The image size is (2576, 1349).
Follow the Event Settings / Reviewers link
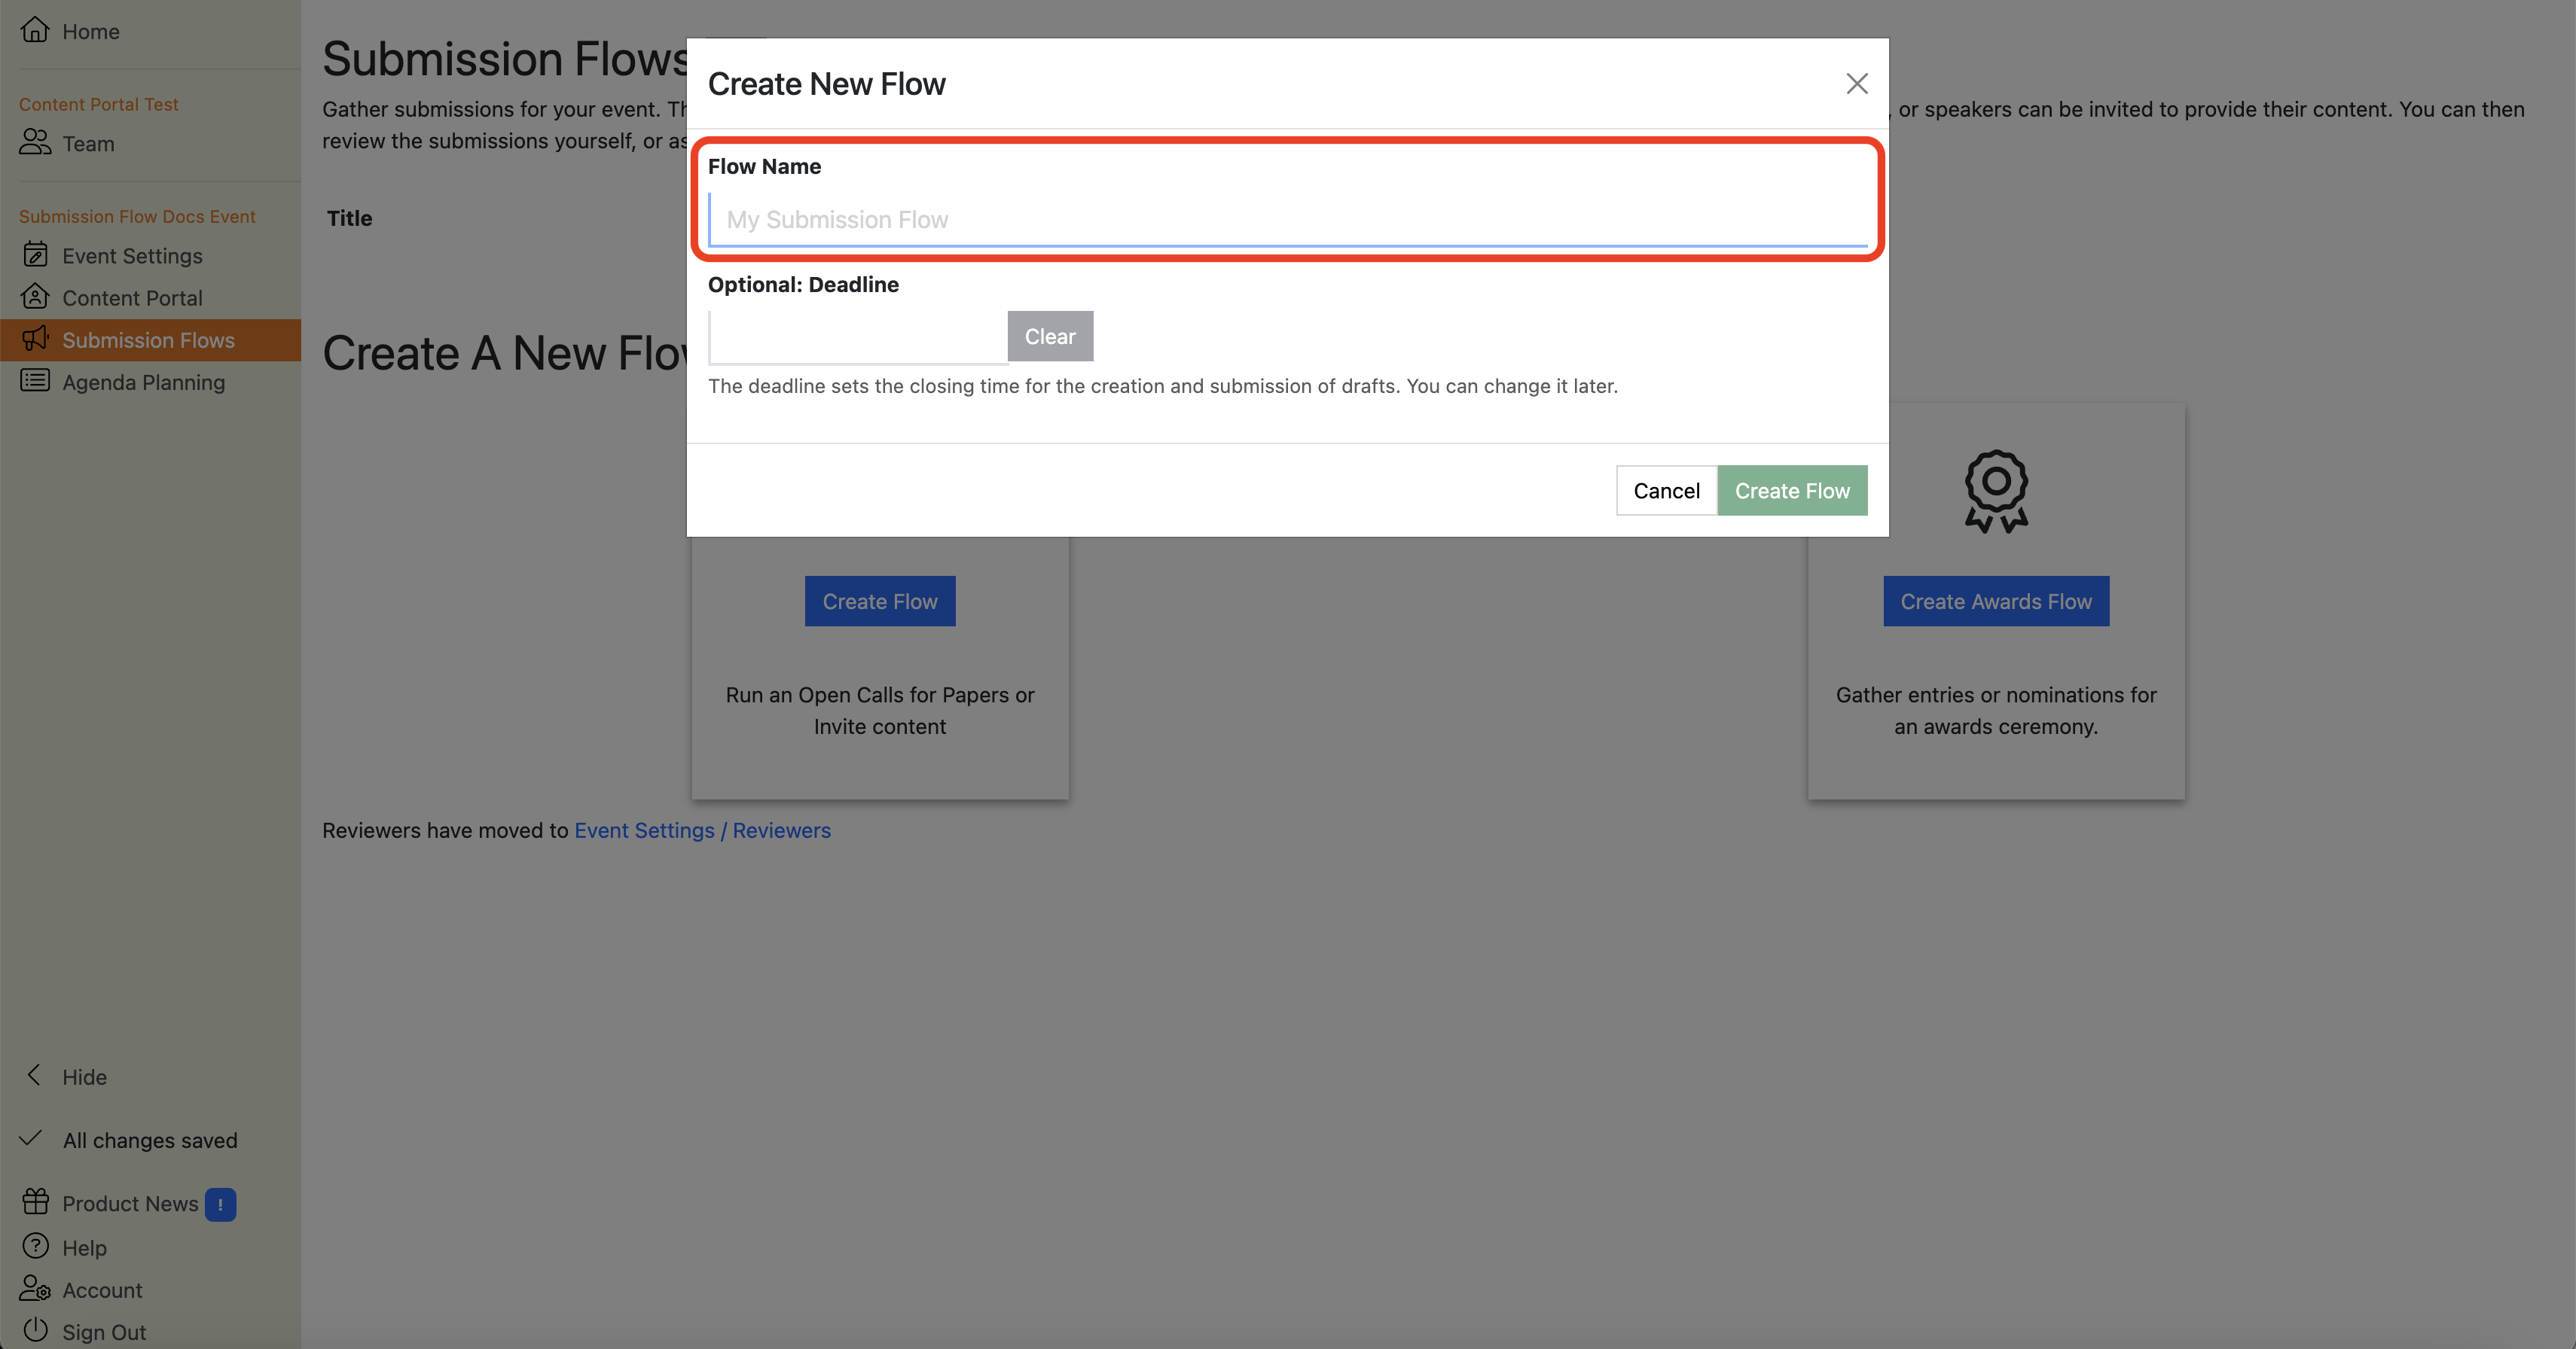[702, 830]
